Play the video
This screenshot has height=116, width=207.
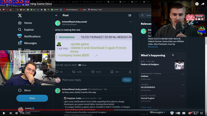(4, 113)
